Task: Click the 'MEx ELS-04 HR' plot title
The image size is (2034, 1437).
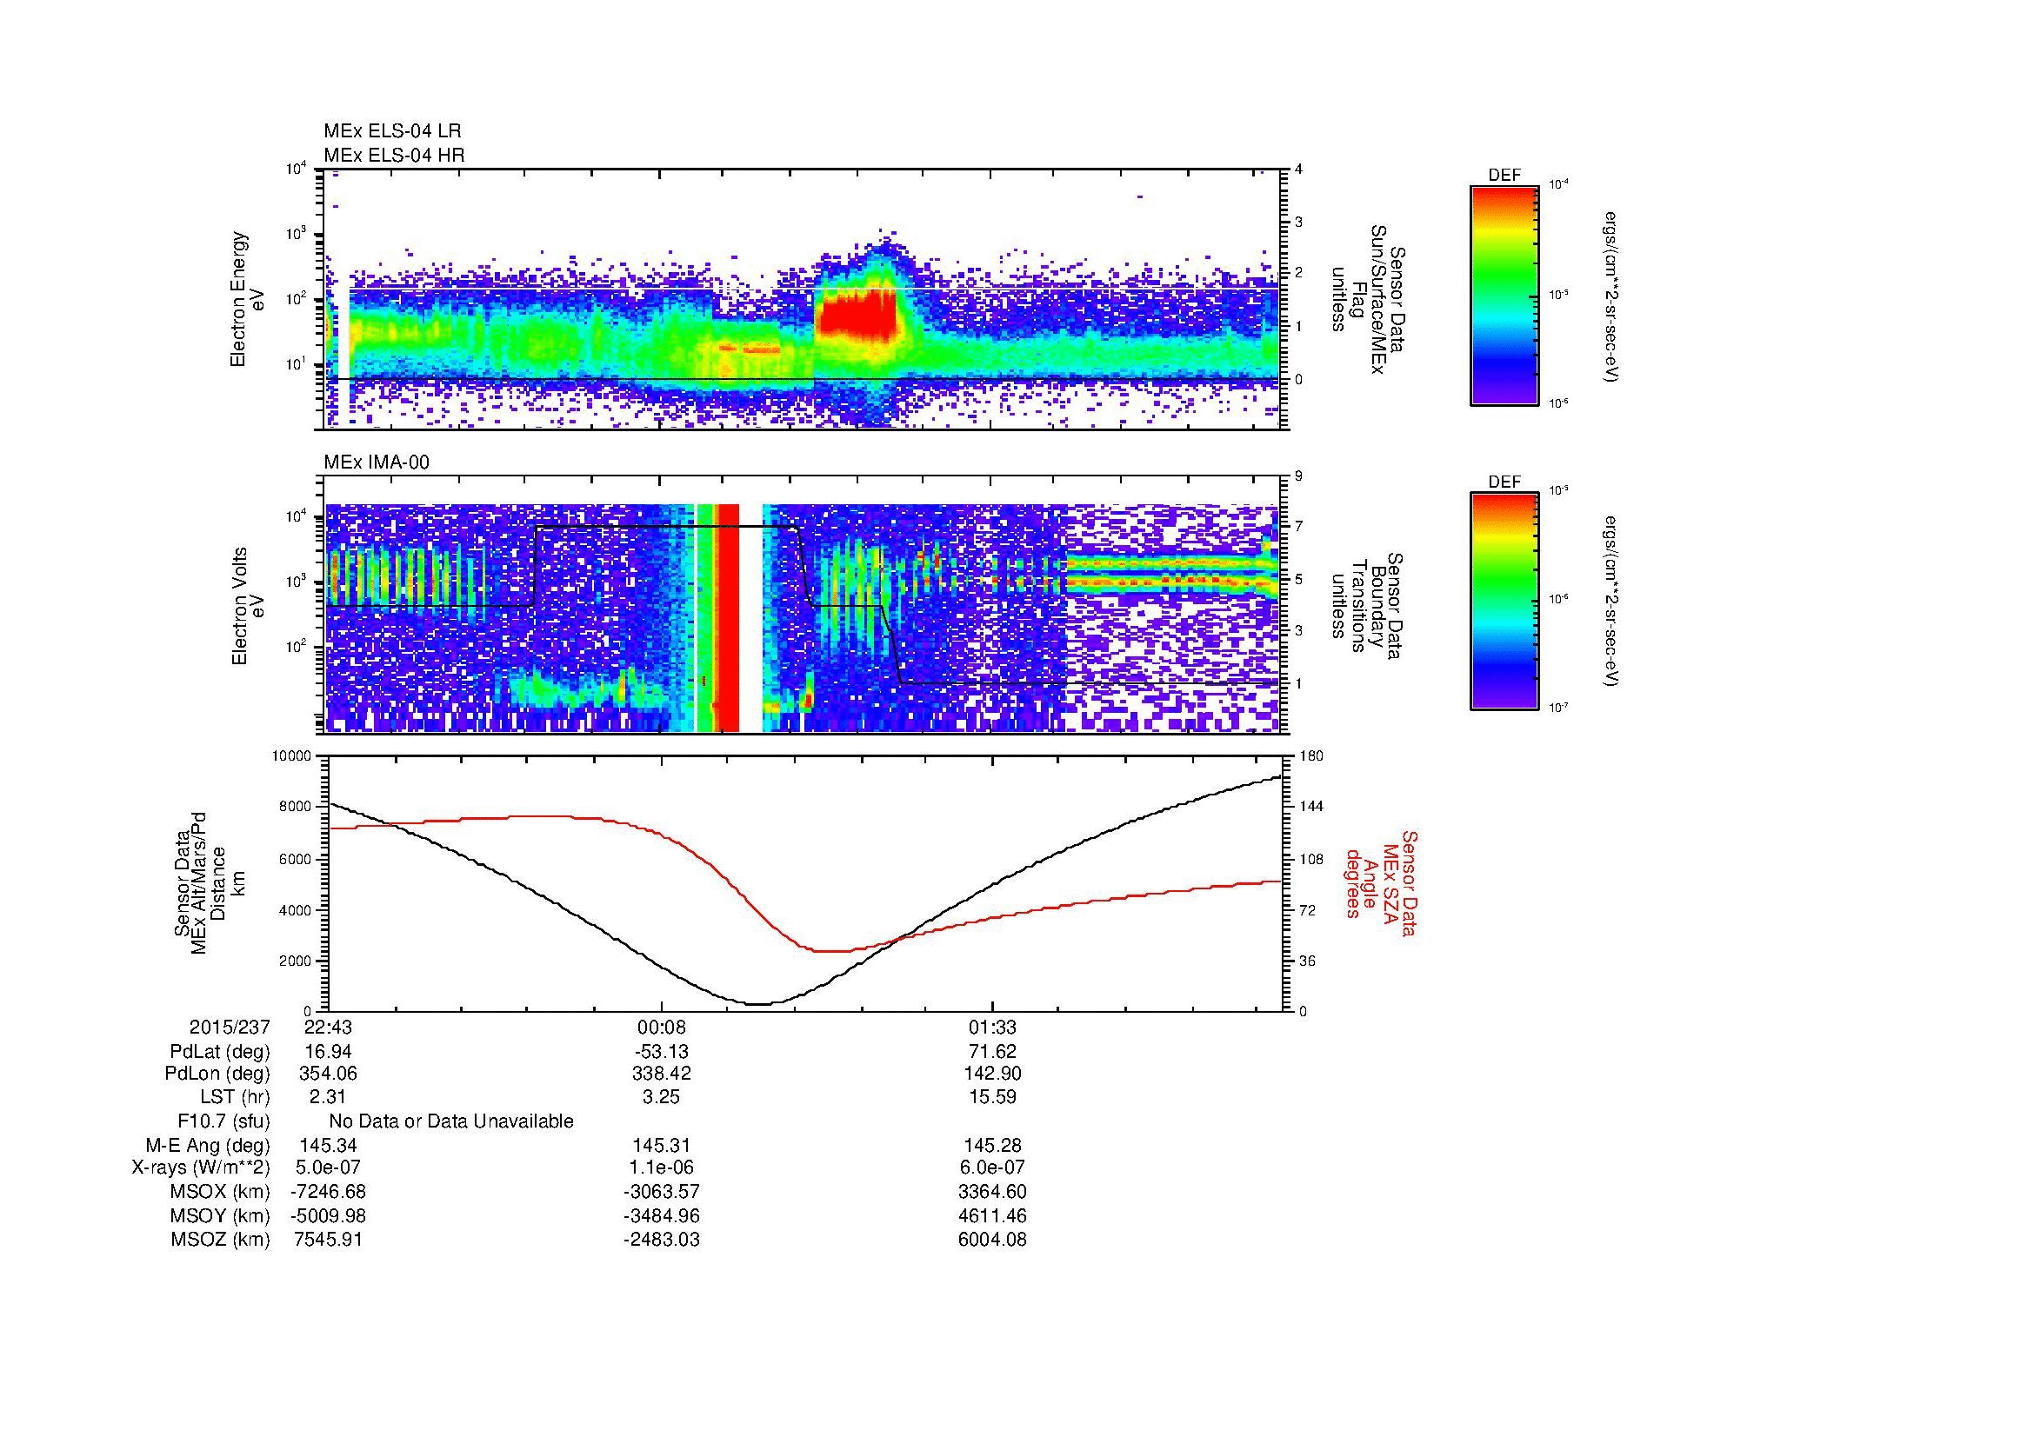Action: pyautogui.click(x=394, y=155)
